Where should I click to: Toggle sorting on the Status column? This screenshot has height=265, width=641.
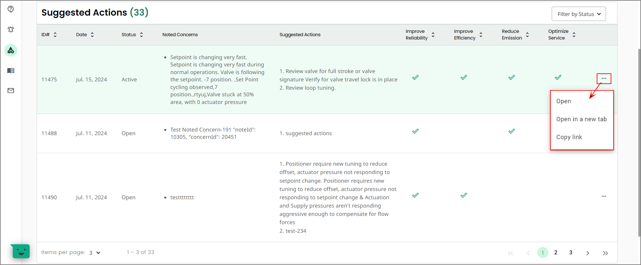[x=141, y=34]
